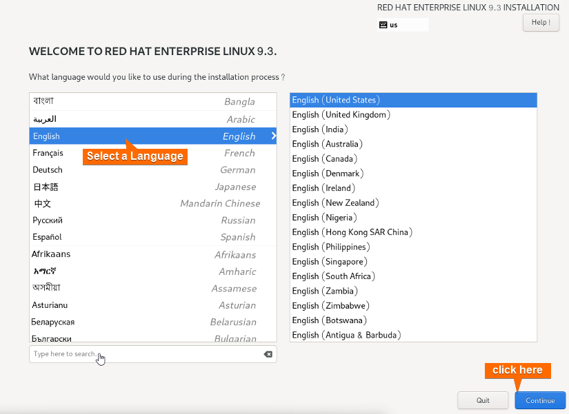Select Arabic language row

[153, 119]
